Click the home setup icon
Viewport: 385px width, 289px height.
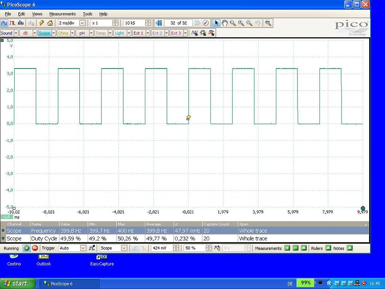click(x=50, y=23)
